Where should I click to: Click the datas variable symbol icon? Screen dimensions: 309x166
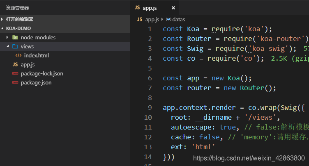(x=168, y=19)
